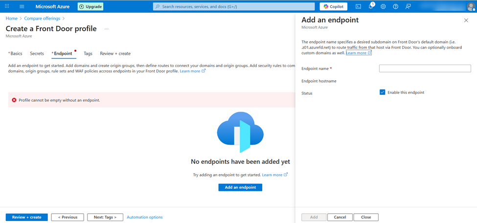
Task: Go to Compare offerings breadcrumb
Action: (x=42, y=19)
